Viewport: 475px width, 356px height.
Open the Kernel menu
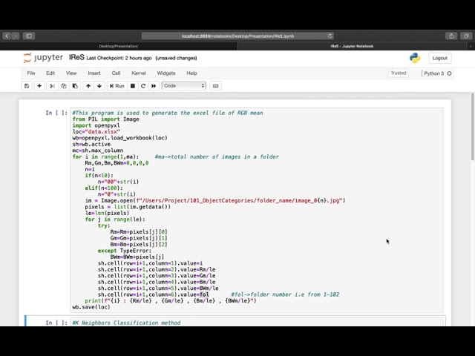coord(139,73)
